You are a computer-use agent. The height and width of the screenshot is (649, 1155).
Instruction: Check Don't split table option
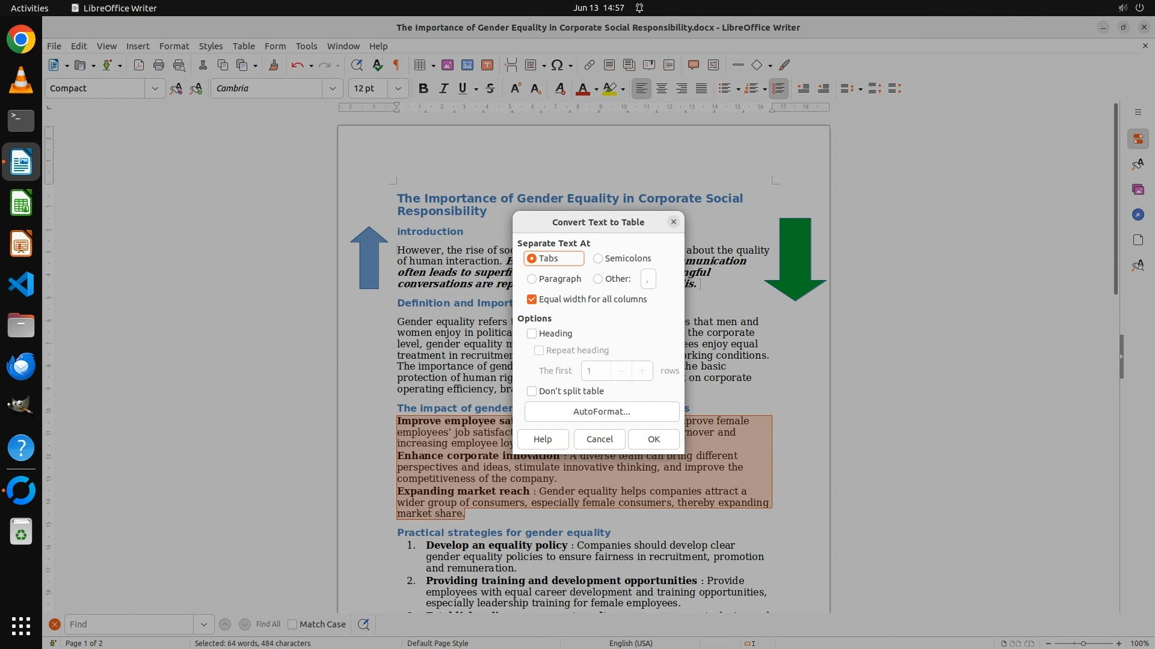pyautogui.click(x=532, y=391)
